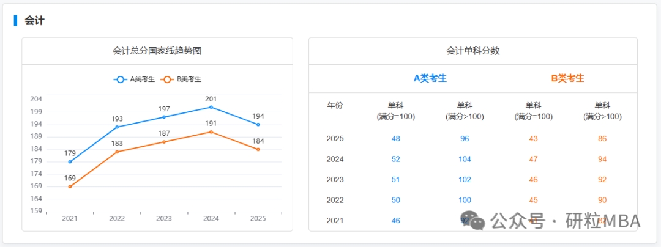Click the 2024 label on chart x-axis
The image size is (661, 247).
(211, 219)
